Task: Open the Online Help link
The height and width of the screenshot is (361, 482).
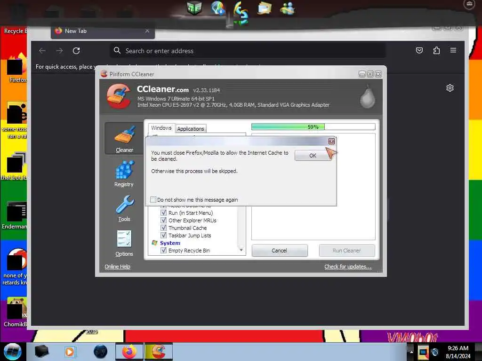Action: coord(117,267)
